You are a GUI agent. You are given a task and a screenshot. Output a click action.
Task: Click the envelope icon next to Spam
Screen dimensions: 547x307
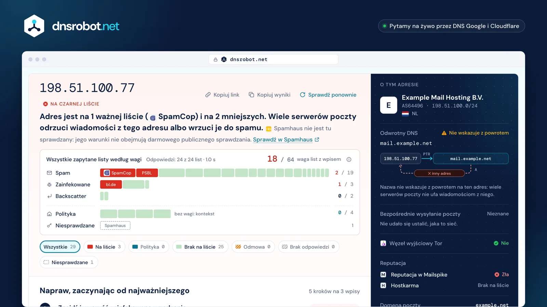[x=50, y=173]
